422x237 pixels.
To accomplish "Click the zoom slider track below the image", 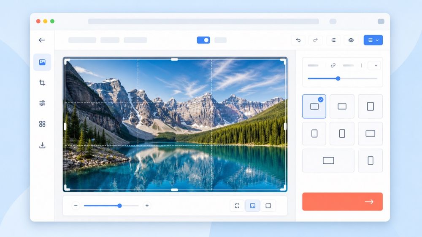I will 111,206.
